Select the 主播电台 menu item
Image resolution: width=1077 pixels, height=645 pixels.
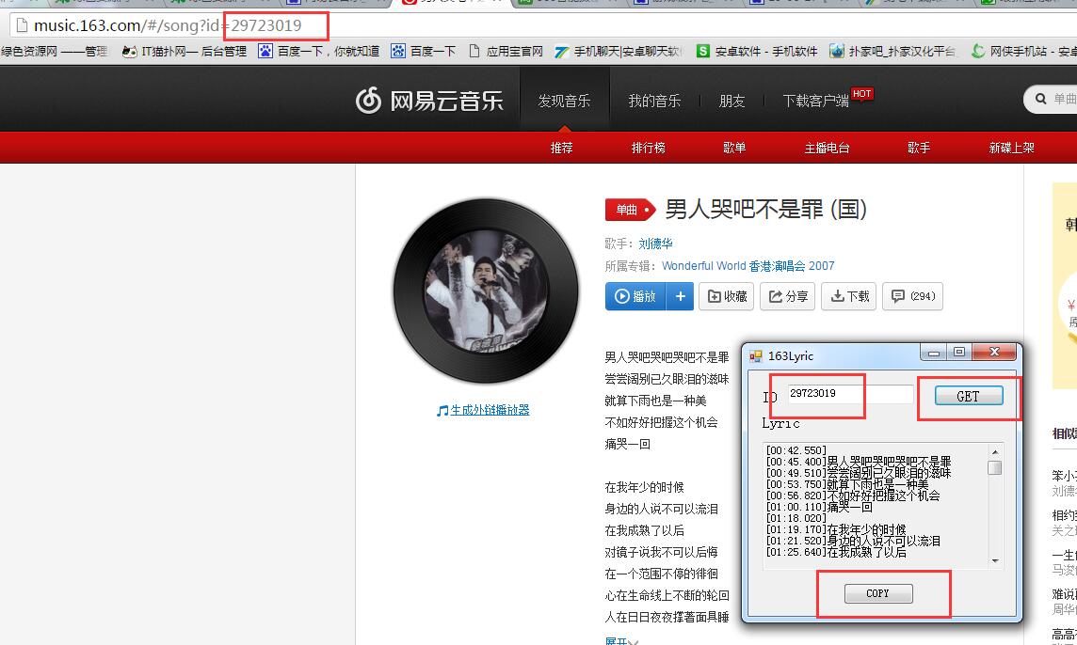point(827,147)
